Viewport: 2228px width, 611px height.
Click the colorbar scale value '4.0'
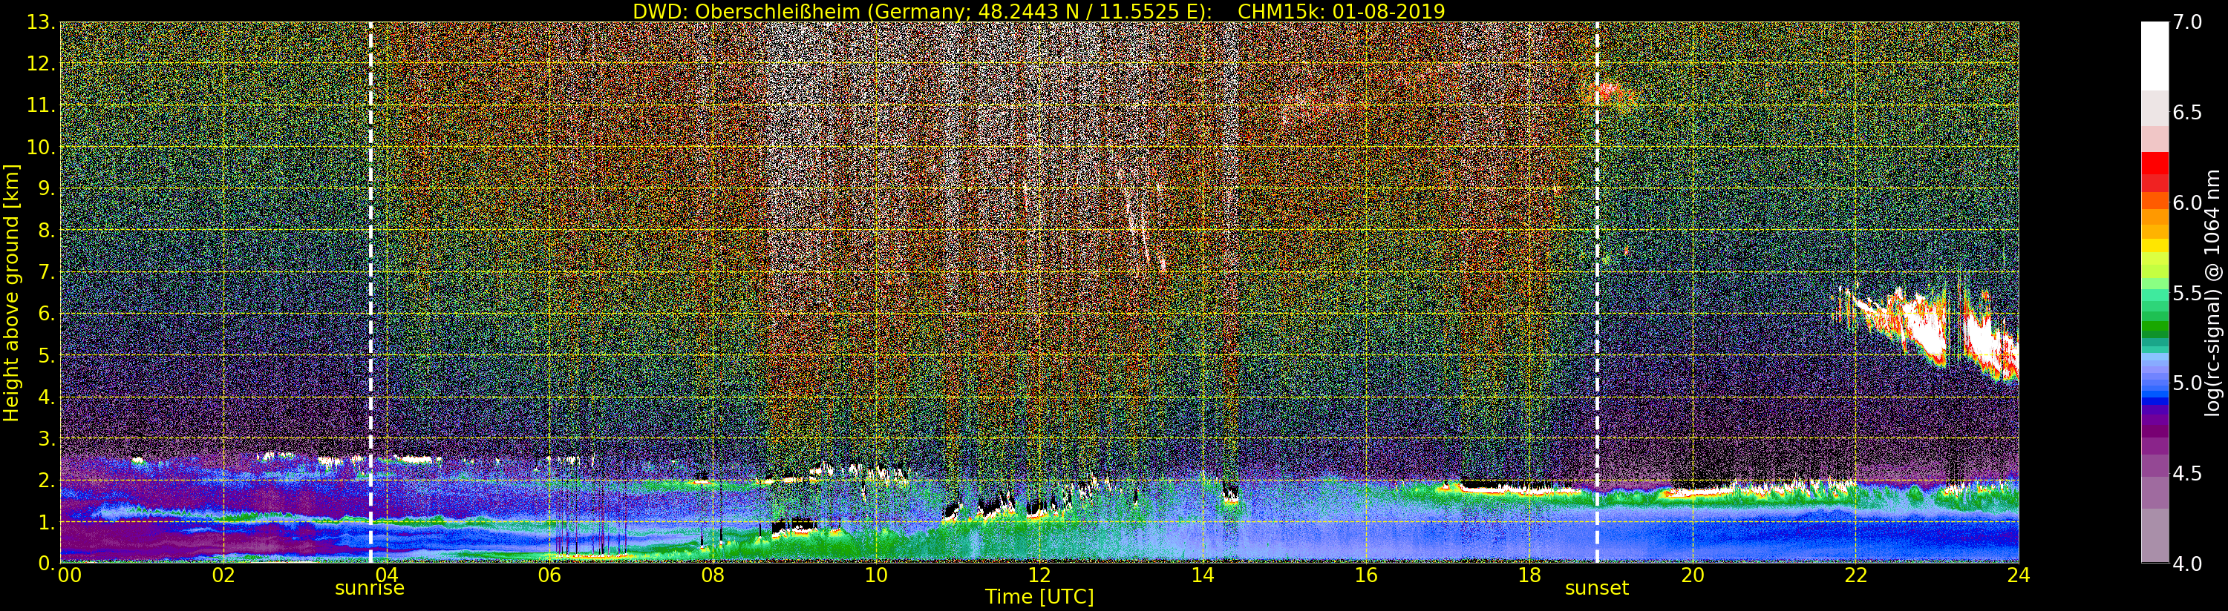[2187, 564]
